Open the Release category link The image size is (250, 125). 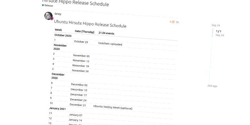pyautogui.click(x=49, y=5)
